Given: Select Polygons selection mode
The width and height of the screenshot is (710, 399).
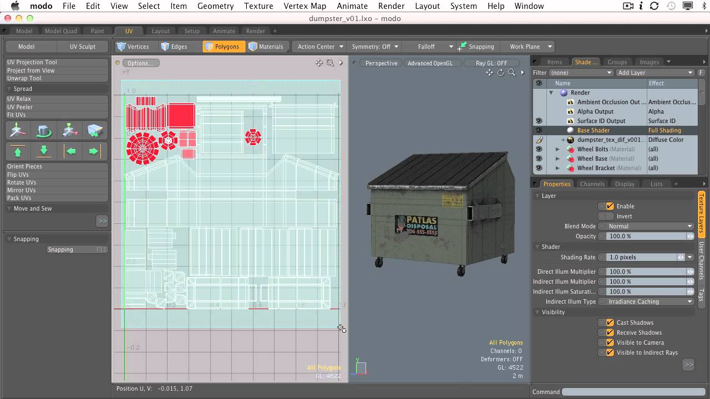Looking at the screenshot, I should [x=224, y=47].
